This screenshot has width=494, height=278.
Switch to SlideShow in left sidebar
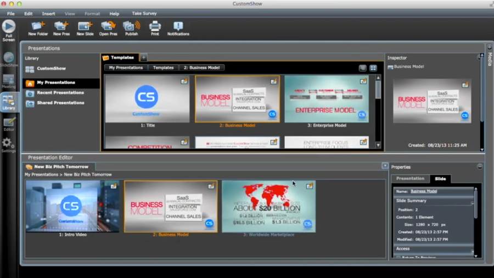click(x=9, y=59)
